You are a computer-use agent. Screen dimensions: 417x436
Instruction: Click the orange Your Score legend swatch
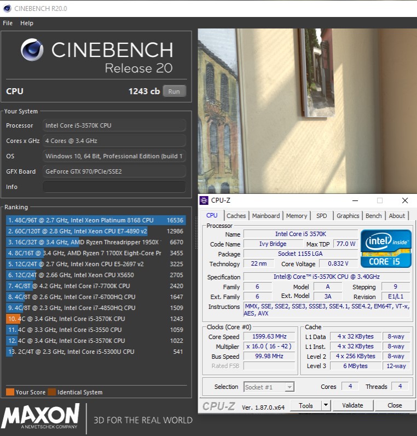[x=10, y=392]
